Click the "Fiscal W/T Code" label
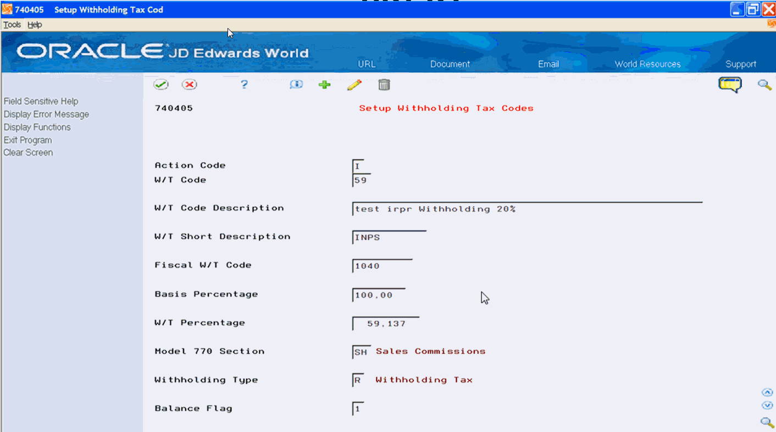This screenshot has height=432, width=776. (203, 265)
